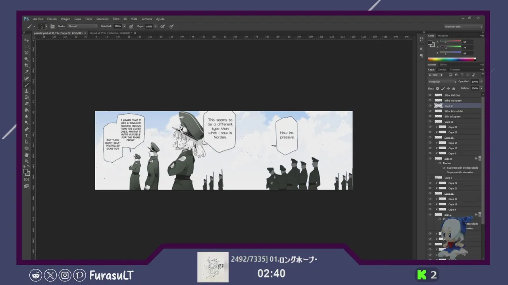508x285 pixels.
Task: Open the Relleno fill dropdown arrow
Action: coord(481,88)
